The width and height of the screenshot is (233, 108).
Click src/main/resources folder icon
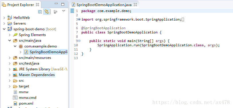15,58
